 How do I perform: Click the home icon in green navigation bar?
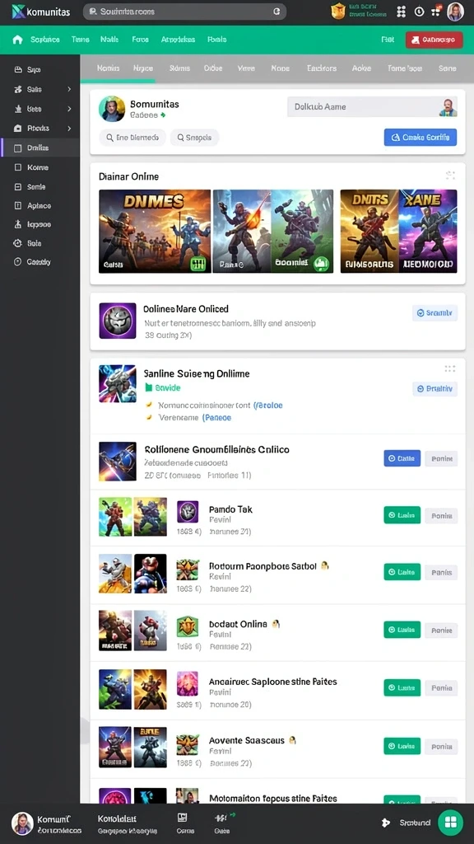pos(18,40)
